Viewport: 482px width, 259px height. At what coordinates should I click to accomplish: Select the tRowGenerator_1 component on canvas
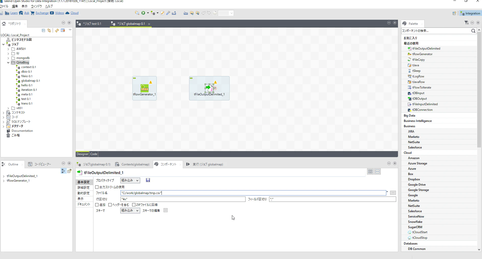(x=145, y=88)
